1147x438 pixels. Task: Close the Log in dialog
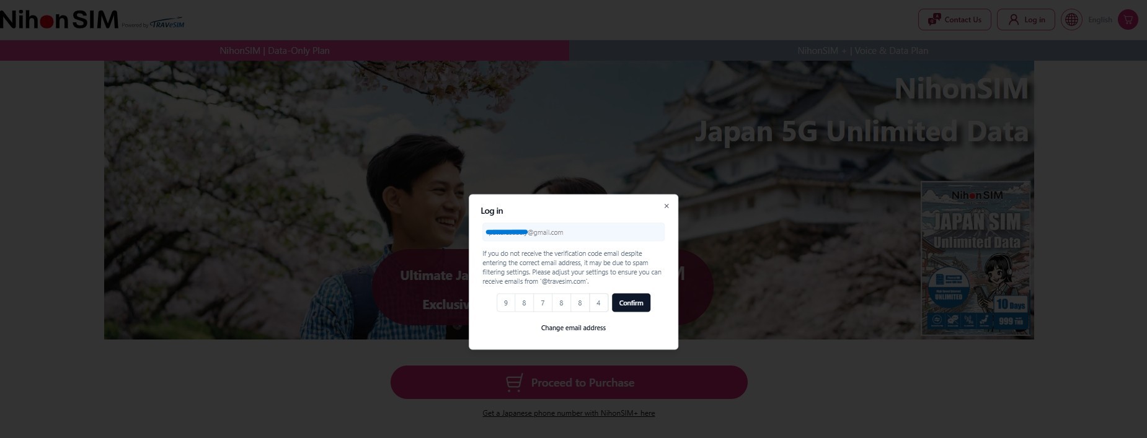coord(666,206)
